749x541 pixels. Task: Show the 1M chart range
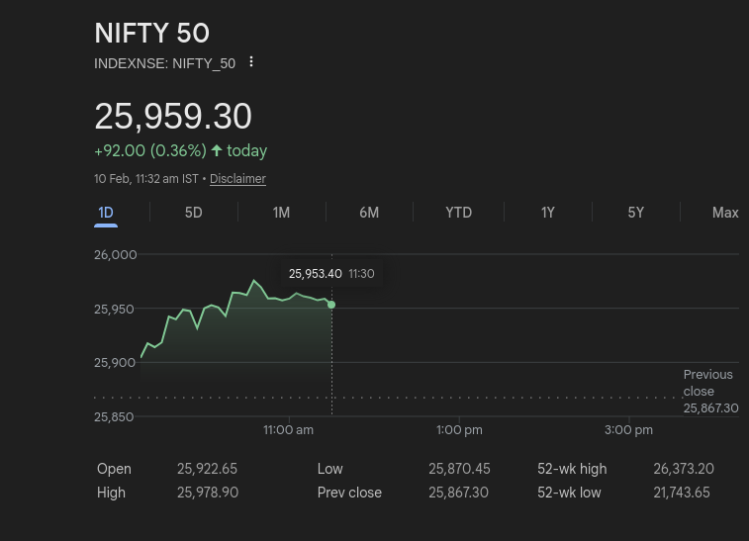click(x=281, y=213)
